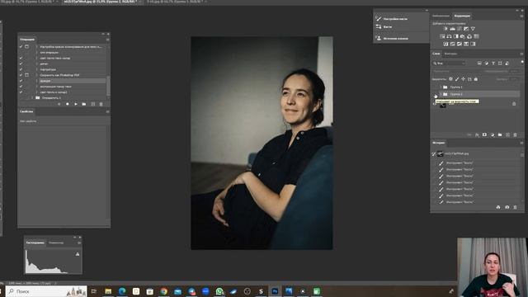The image size is (528, 297).
Task: Filter layers by smart objects icon
Action: tap(507, 64)
